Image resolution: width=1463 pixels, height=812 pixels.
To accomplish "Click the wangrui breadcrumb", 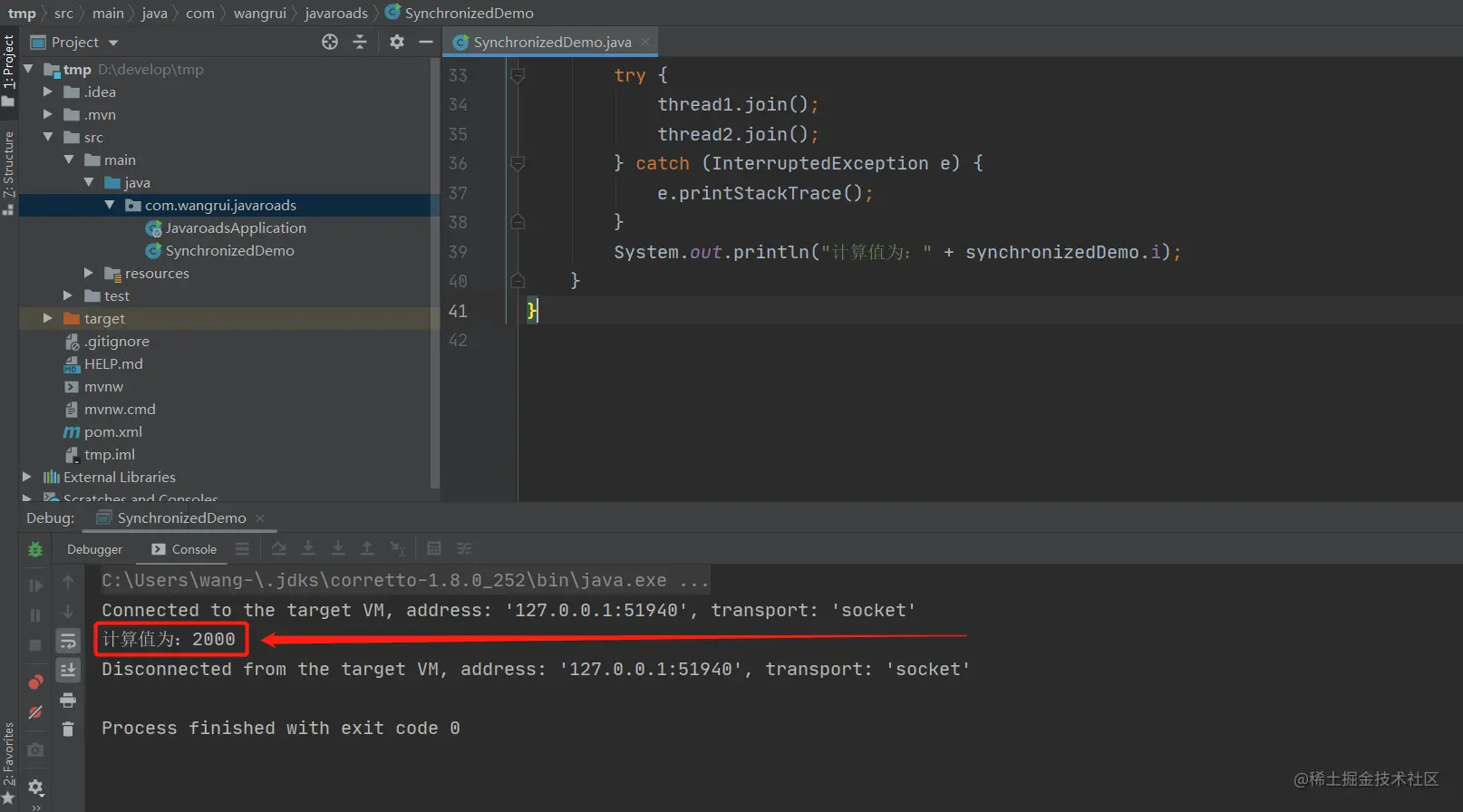I will point(259,13).
